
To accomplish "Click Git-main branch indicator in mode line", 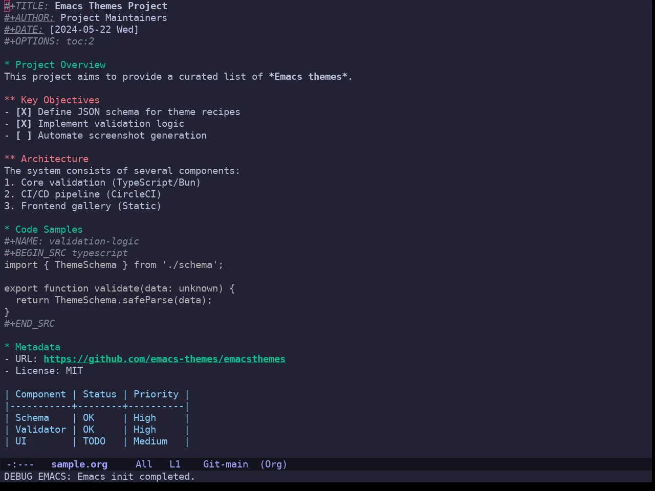I will (x=226, y=464).
